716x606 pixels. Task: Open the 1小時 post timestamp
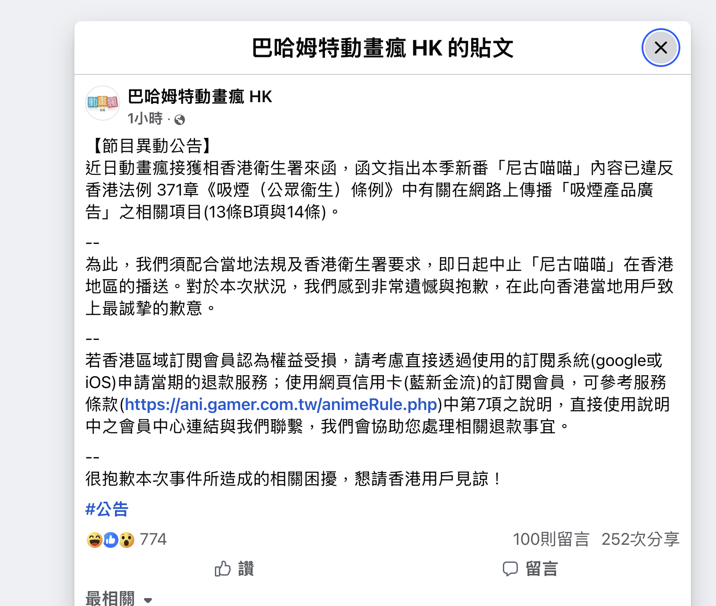click(x=145, y=118)
